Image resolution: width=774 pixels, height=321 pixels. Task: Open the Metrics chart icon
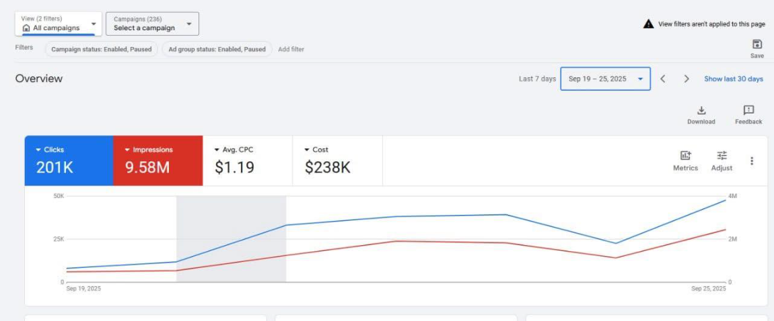[685, 156]
